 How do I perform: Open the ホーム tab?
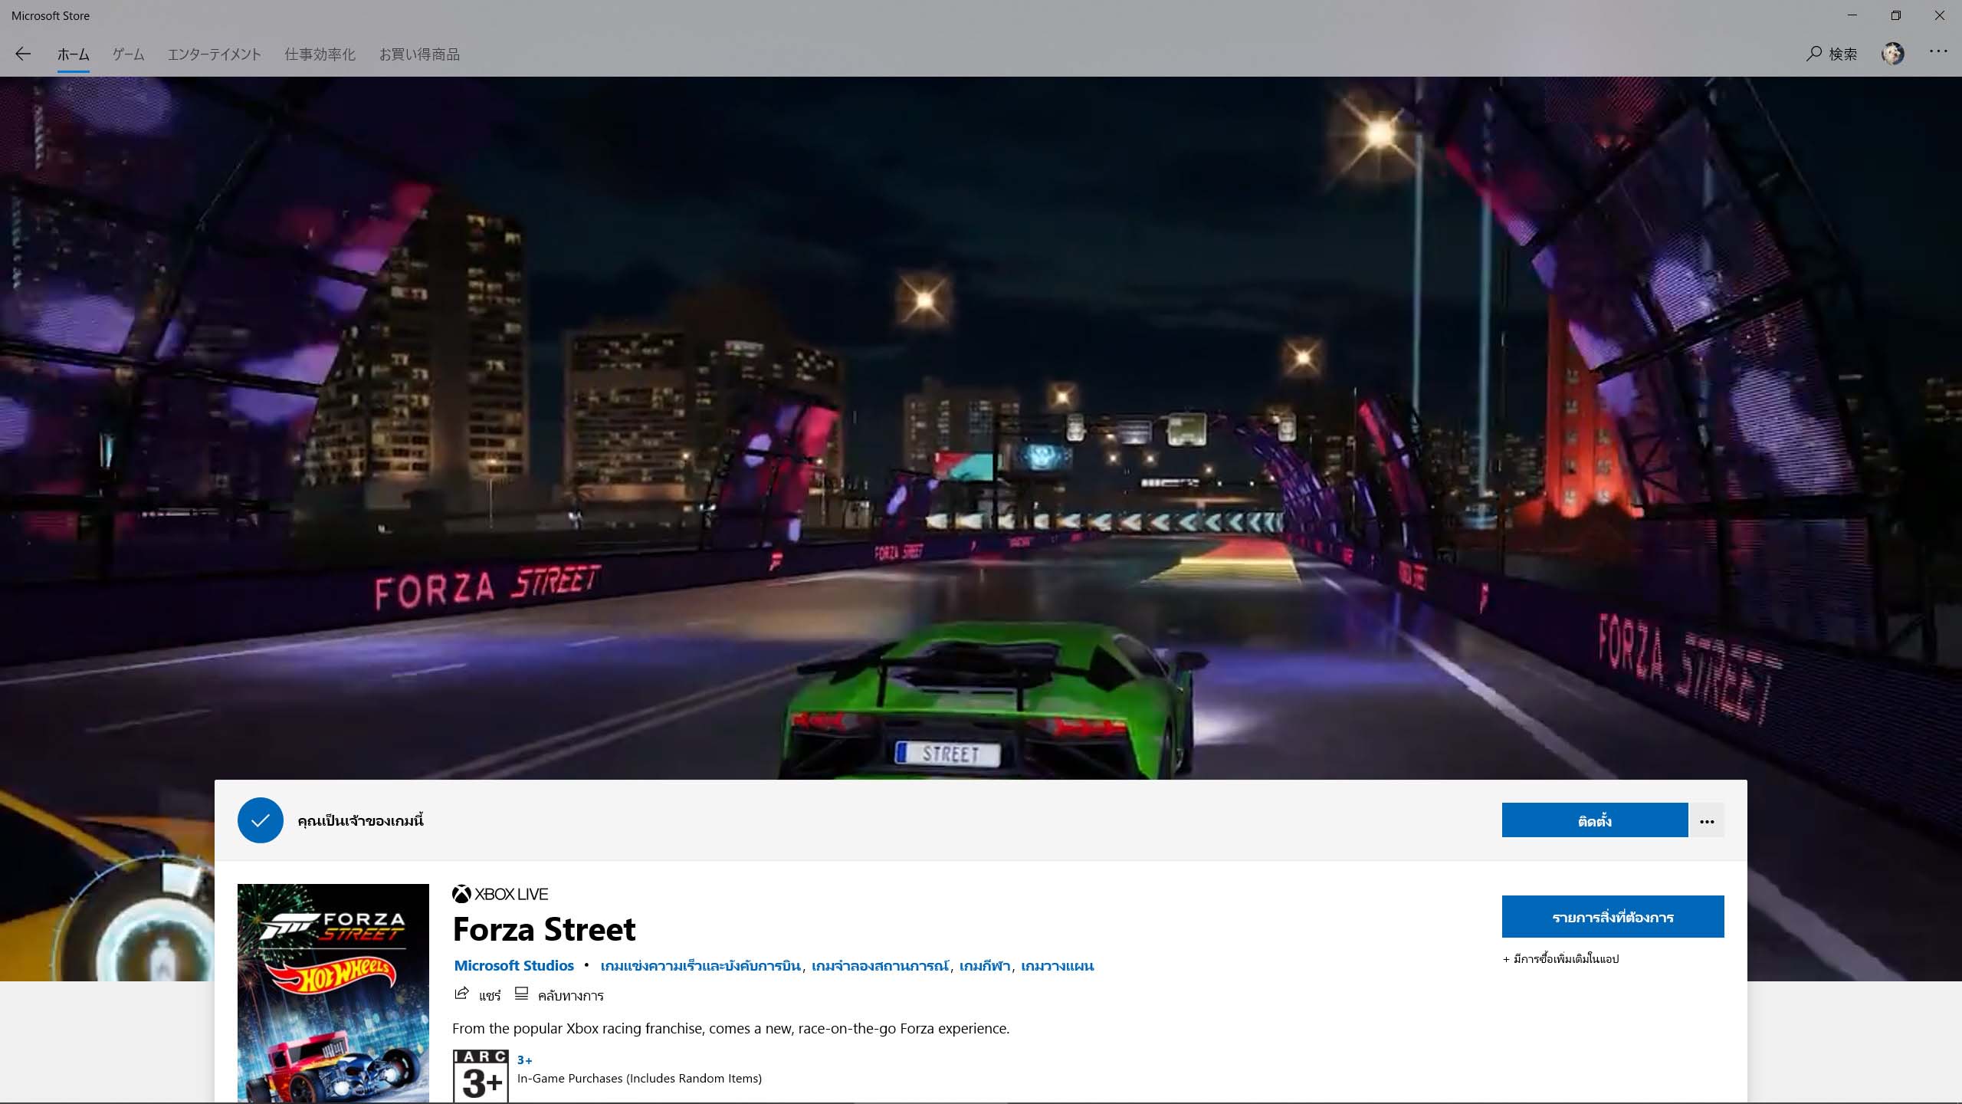tap(74, 54)
